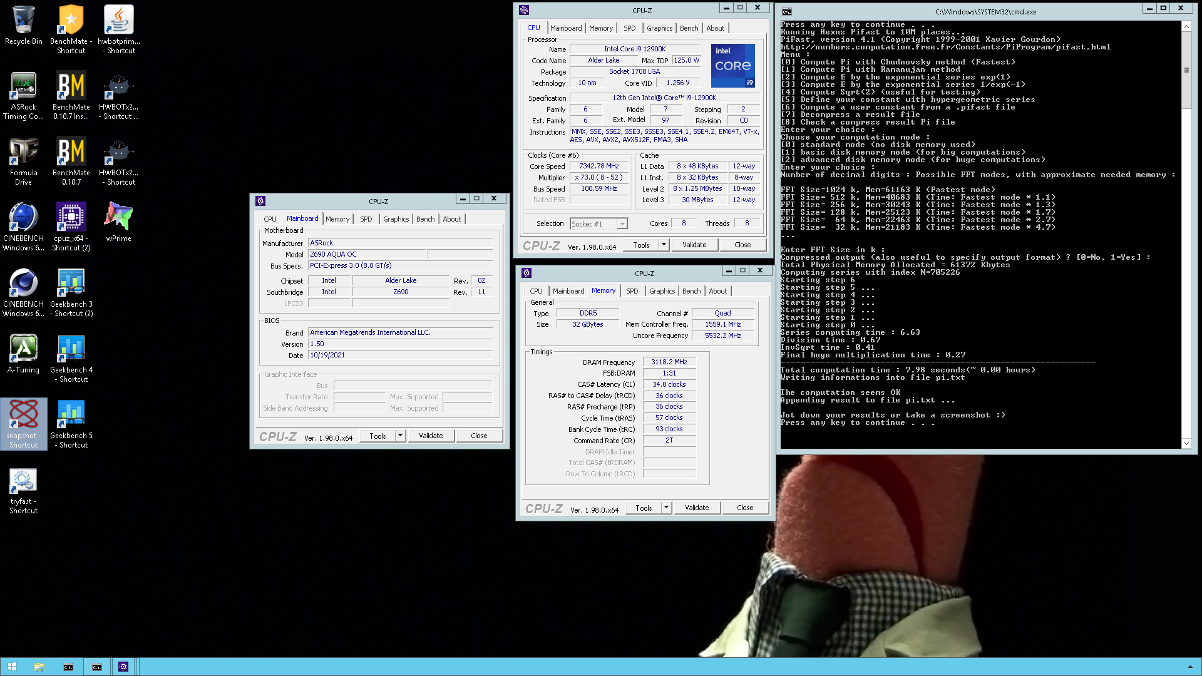Launch A-Tuning desktop icon
Screen dimensions: 1202x676
point(23,353)
